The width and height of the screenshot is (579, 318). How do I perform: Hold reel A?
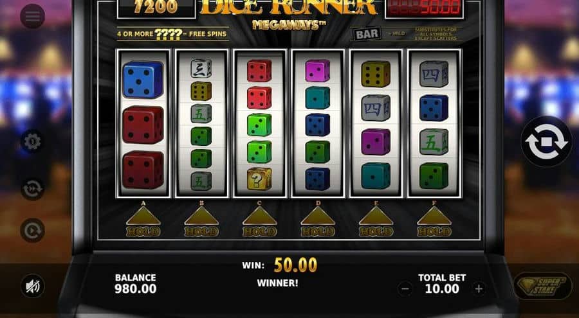click(x=143, y=221)
